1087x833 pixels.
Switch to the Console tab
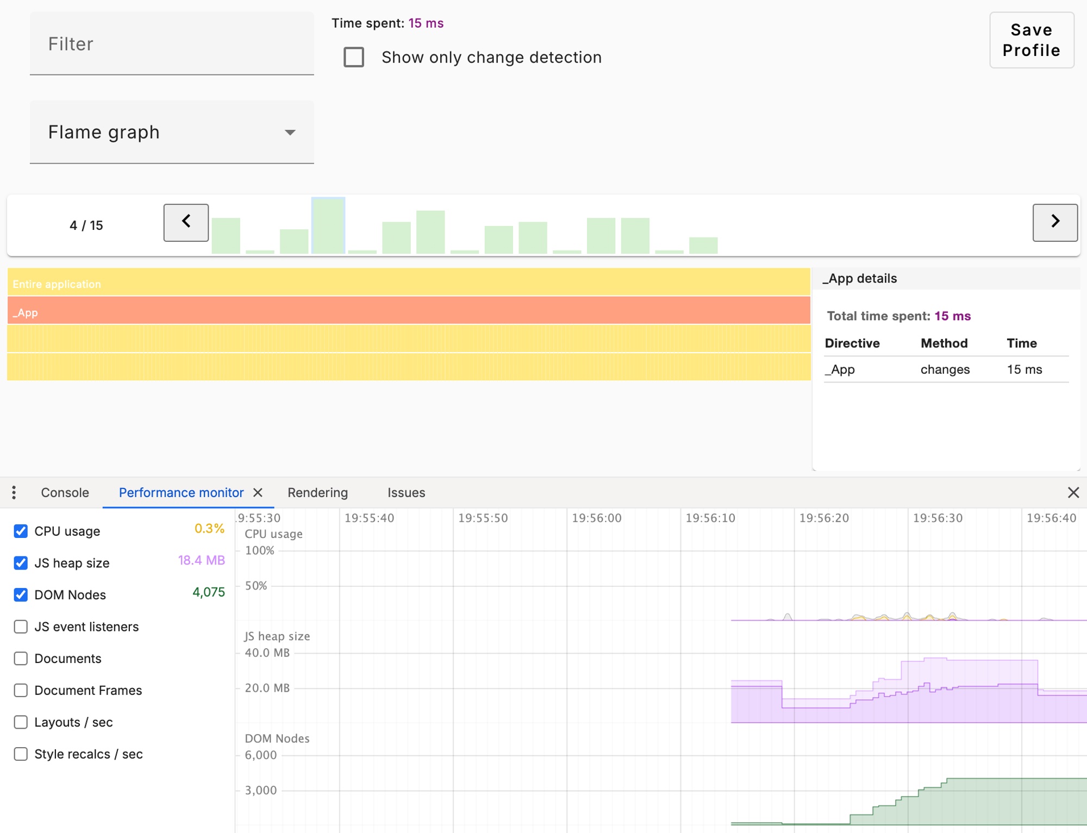(64, 492)
